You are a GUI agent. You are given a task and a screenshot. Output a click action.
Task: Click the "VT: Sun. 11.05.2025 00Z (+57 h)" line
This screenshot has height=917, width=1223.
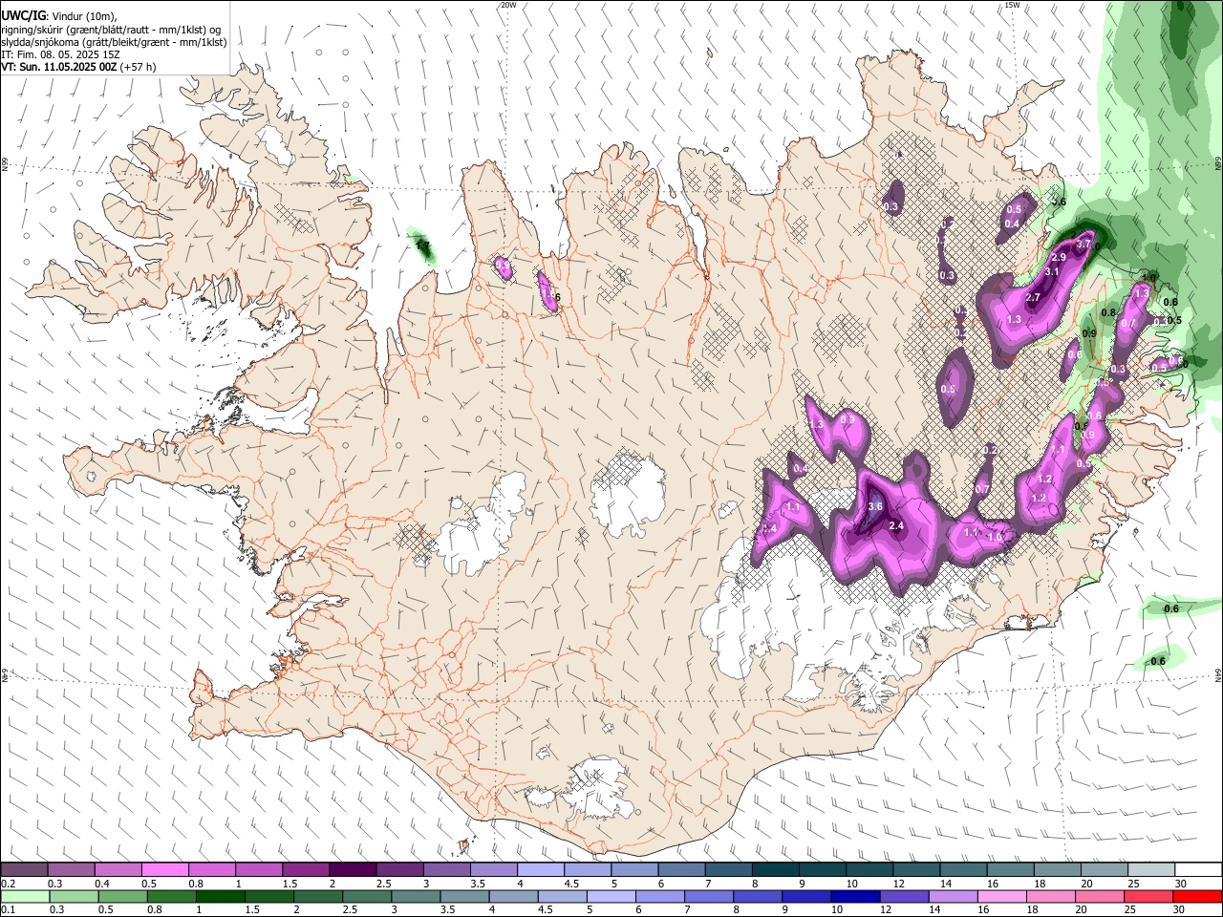click(x=78, y=67)
